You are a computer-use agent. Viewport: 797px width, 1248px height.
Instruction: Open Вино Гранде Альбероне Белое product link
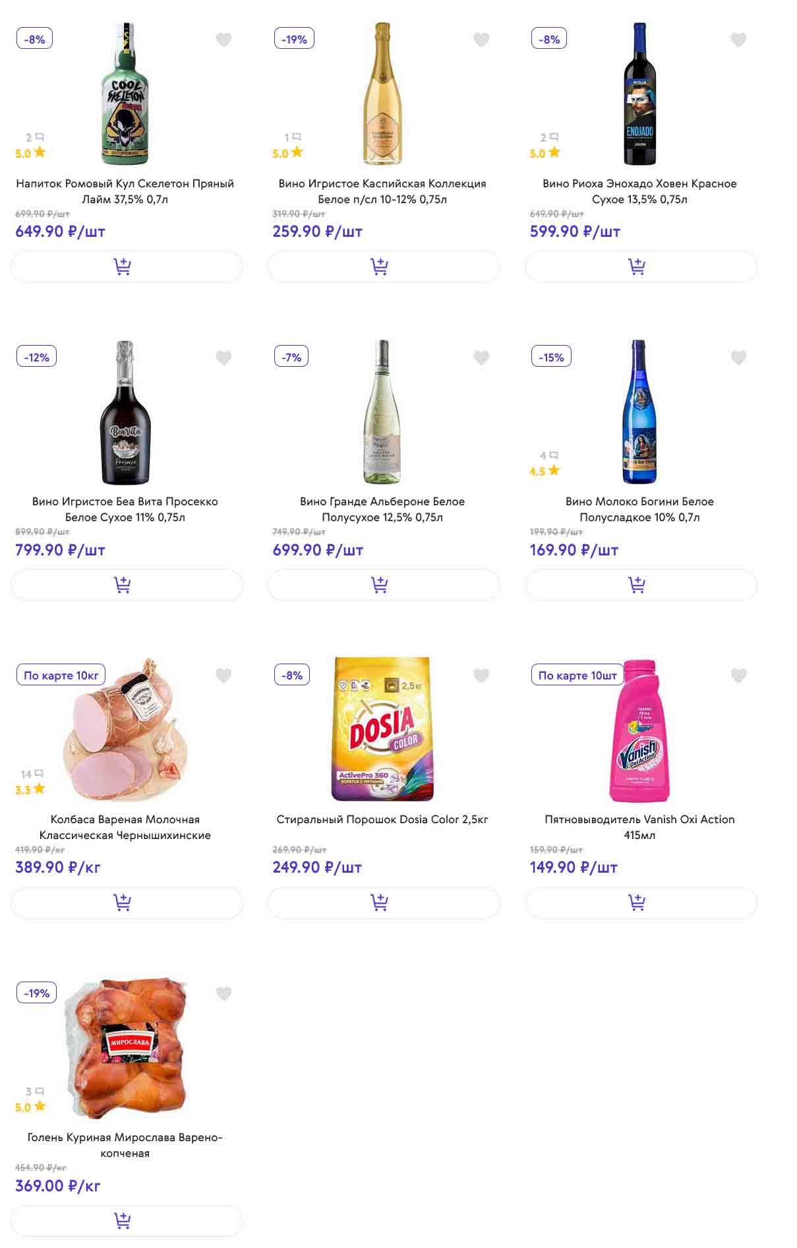point(382,509)
